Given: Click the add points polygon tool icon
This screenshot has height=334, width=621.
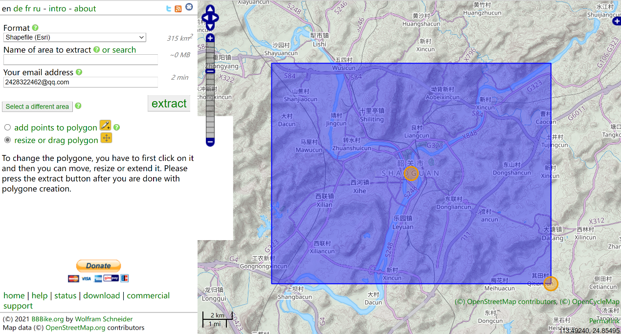Looking at the screenshot, I should [x=105, y=125].
